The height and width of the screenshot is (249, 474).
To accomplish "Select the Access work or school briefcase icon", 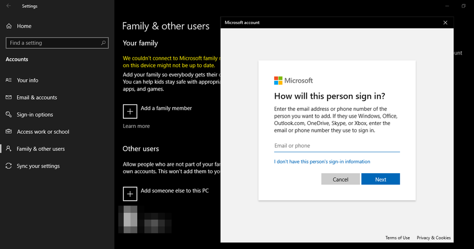I will pos(9,131).
